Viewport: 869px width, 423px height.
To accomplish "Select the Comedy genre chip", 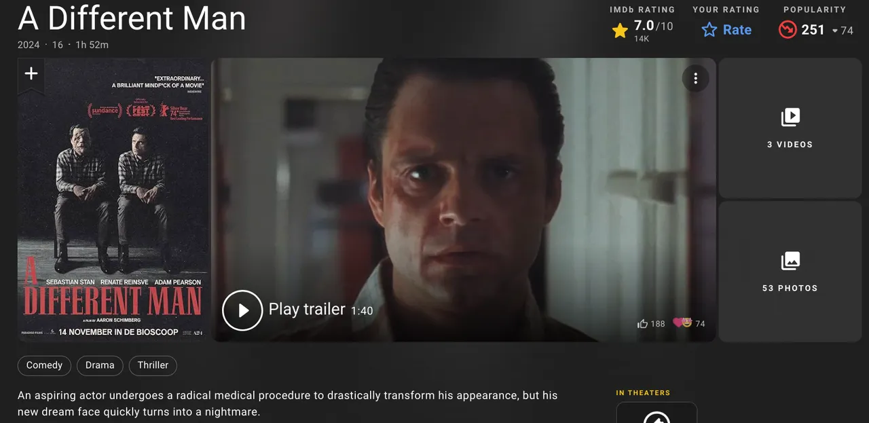I will click(x=44, y=365).
